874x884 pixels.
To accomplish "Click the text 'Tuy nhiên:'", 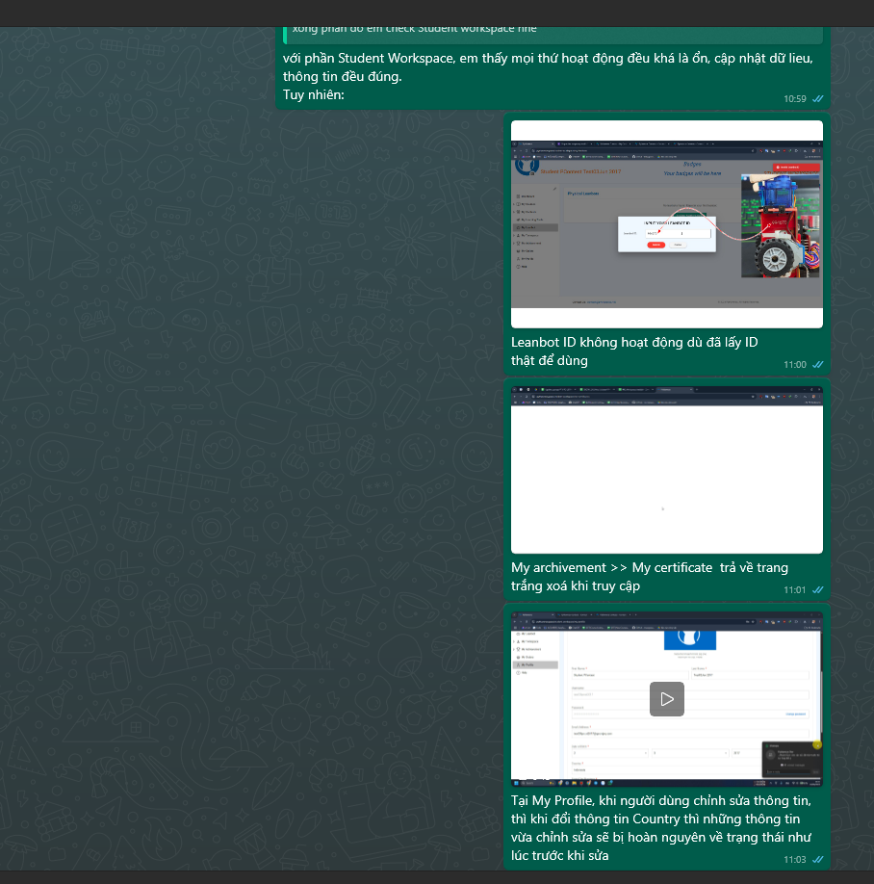I will pyautogui.click(x=313, y=94).
